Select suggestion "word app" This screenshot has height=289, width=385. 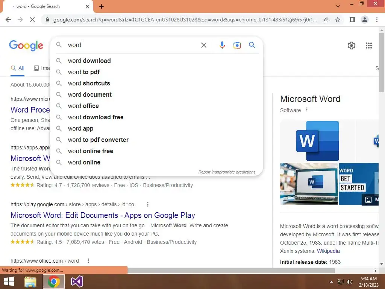tap(156, 129)
